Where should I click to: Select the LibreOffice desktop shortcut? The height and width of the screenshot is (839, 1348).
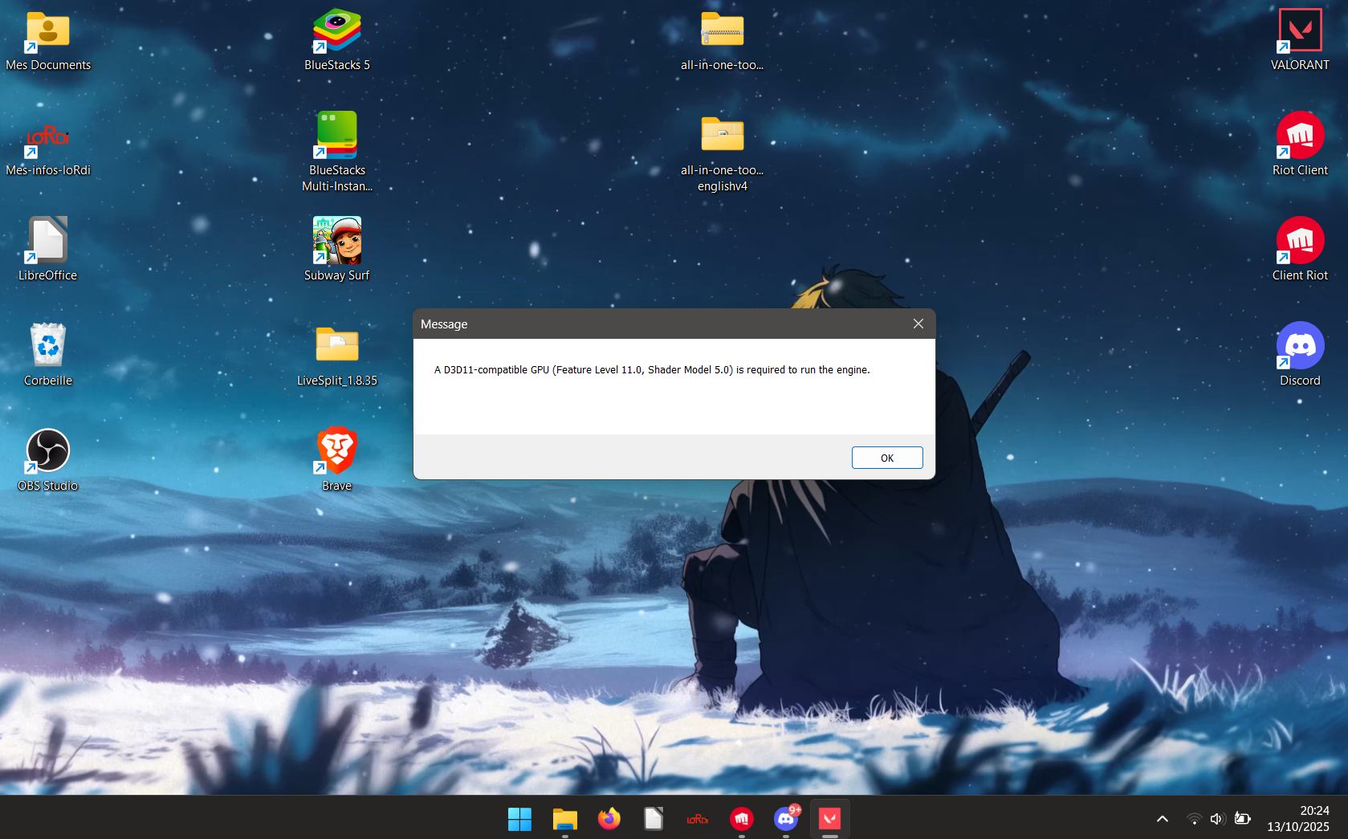(x=48, y=250)
